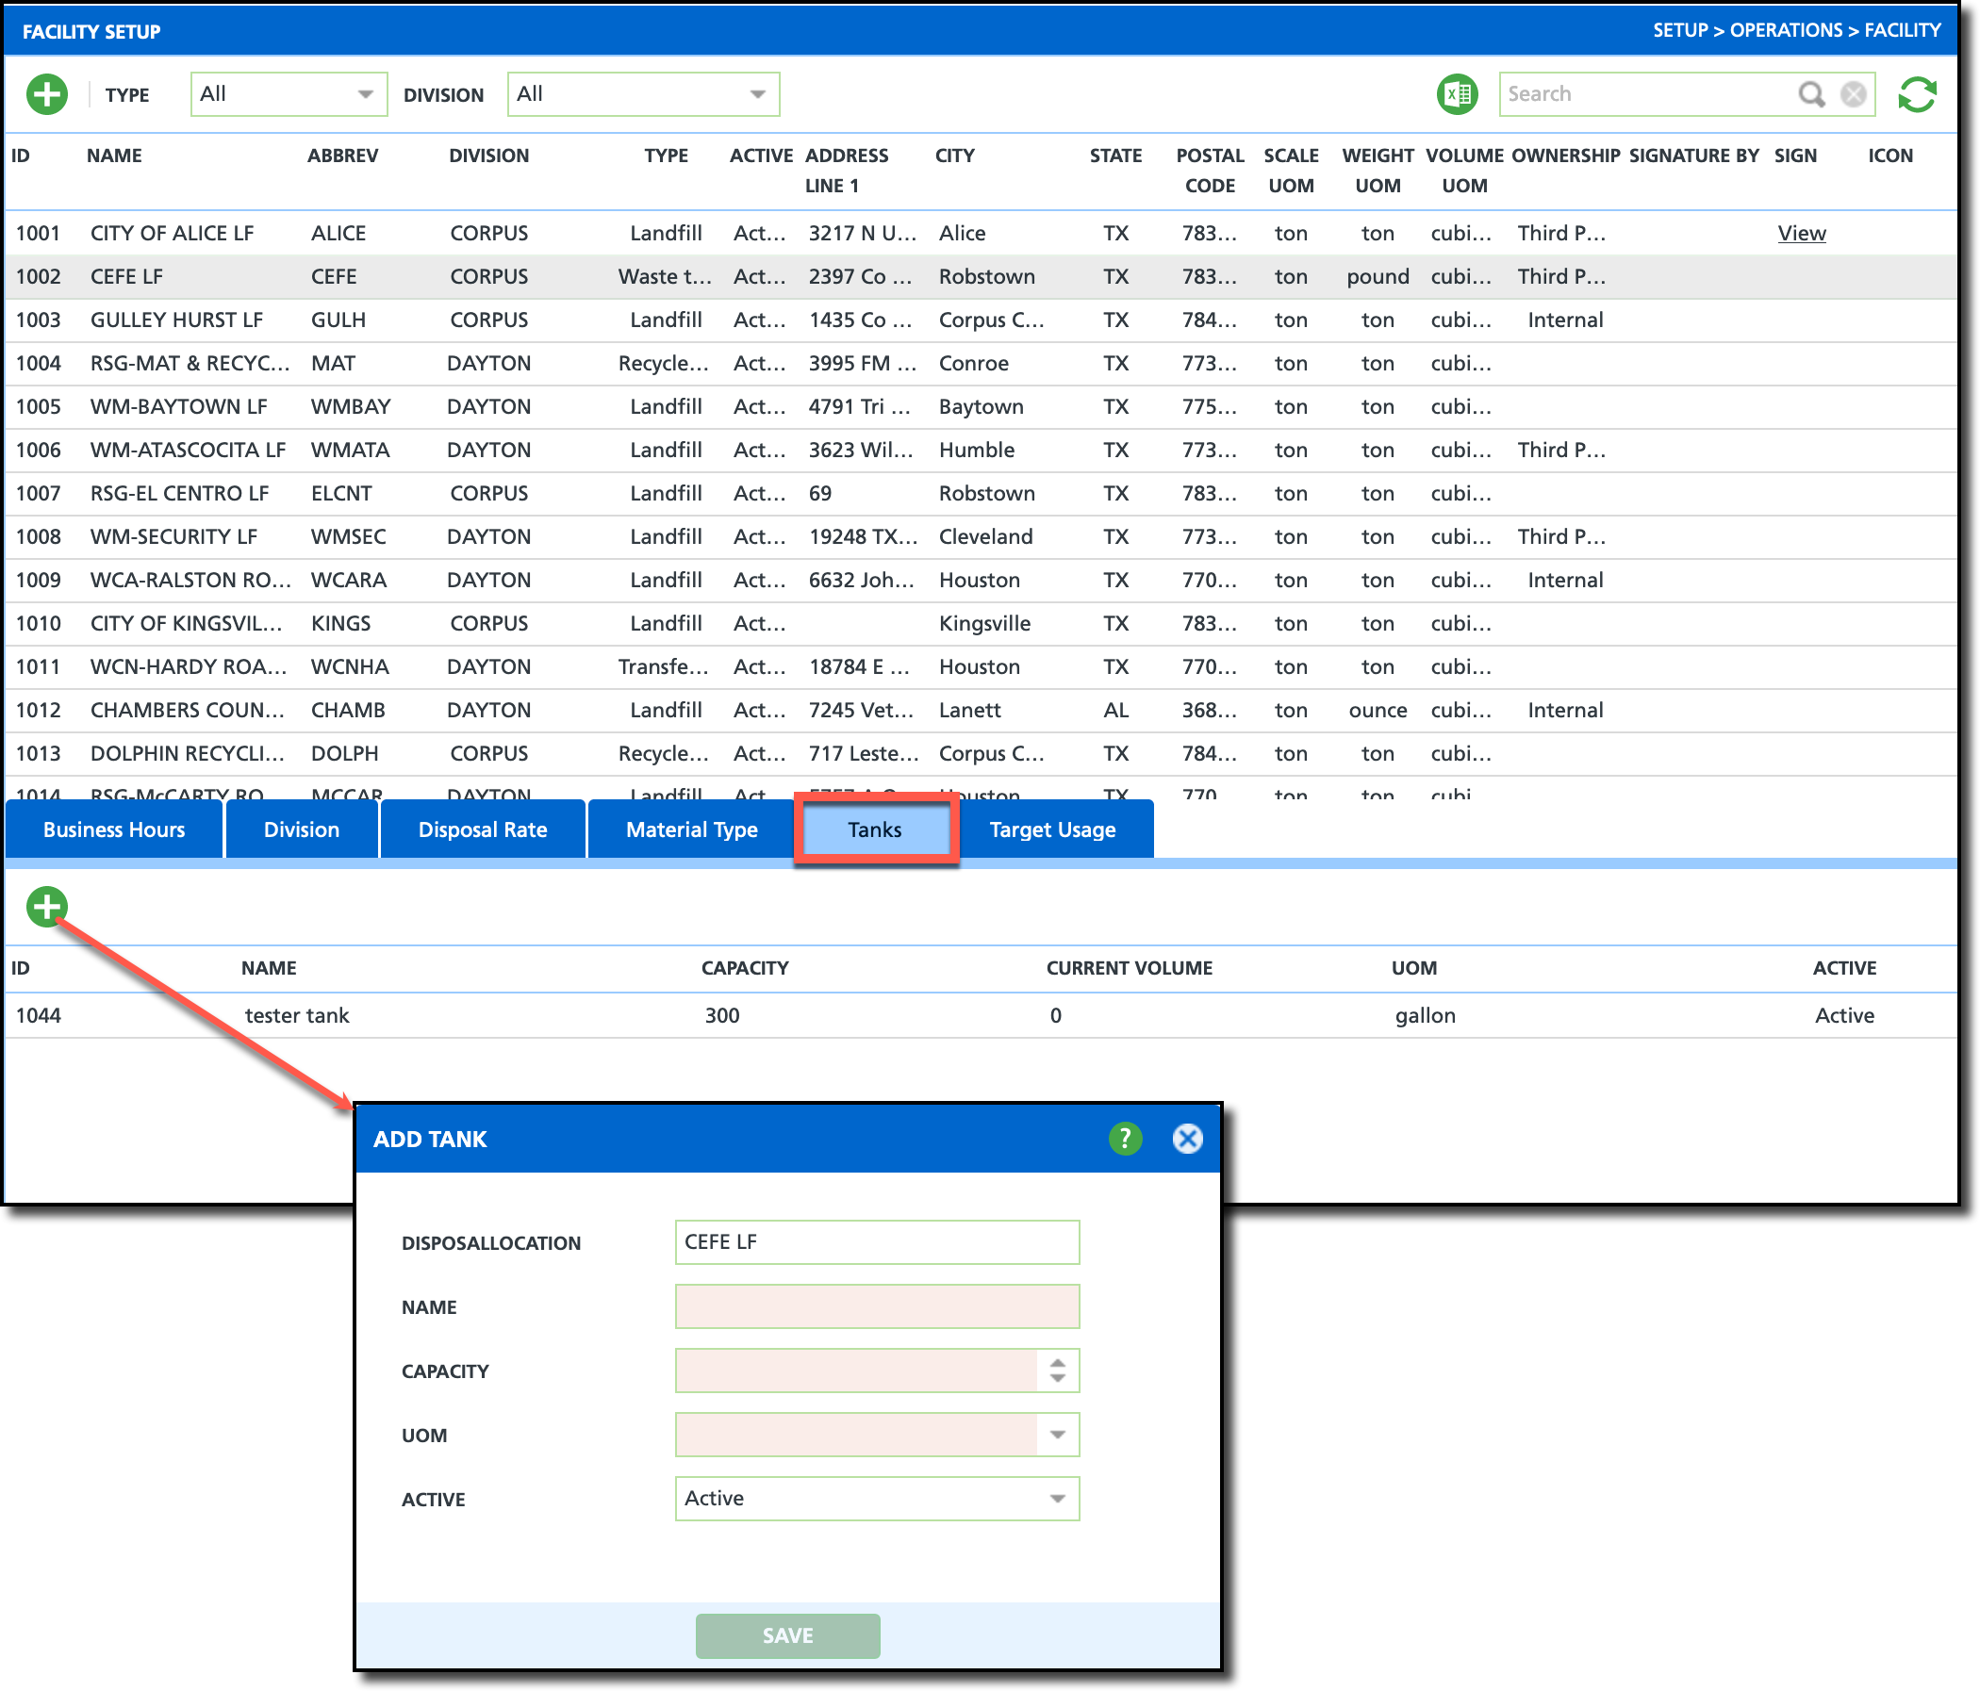
Task: Open the Disposal Rate tab
Action: point(483,829)
